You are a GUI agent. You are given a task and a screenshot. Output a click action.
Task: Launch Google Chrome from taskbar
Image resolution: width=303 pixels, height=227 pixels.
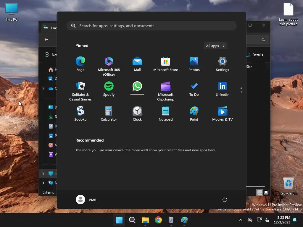pyautogui.click(x=158, y=220)
